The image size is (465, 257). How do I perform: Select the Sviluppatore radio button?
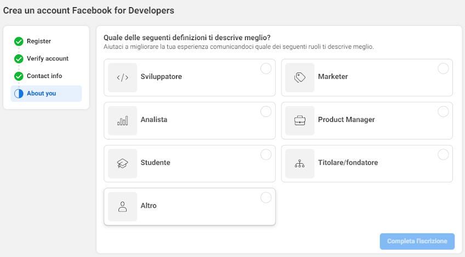(266, 69)
